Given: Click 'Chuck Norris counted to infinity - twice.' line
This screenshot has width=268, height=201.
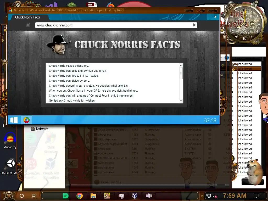Looking at the screenshot, I should [73, 76].
